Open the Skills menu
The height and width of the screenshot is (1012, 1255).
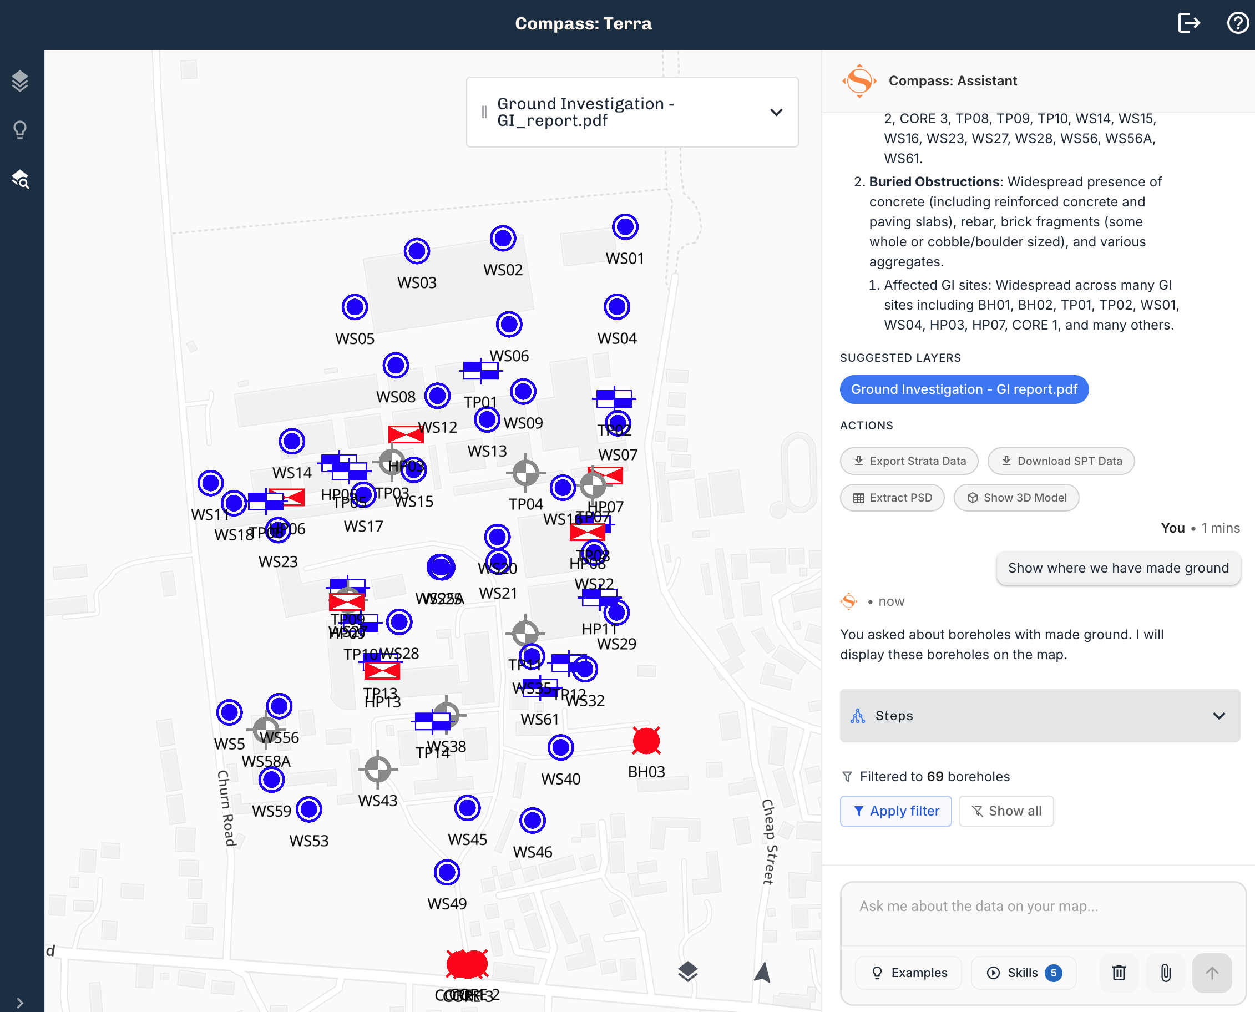[x=1023, y=973]
